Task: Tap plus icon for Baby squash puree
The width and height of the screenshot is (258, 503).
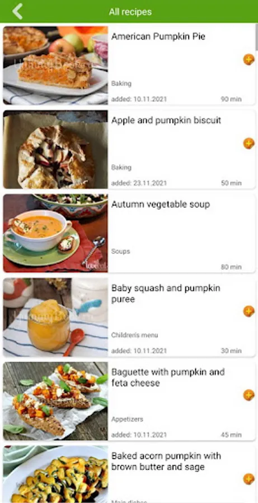Action: [248, 311]
